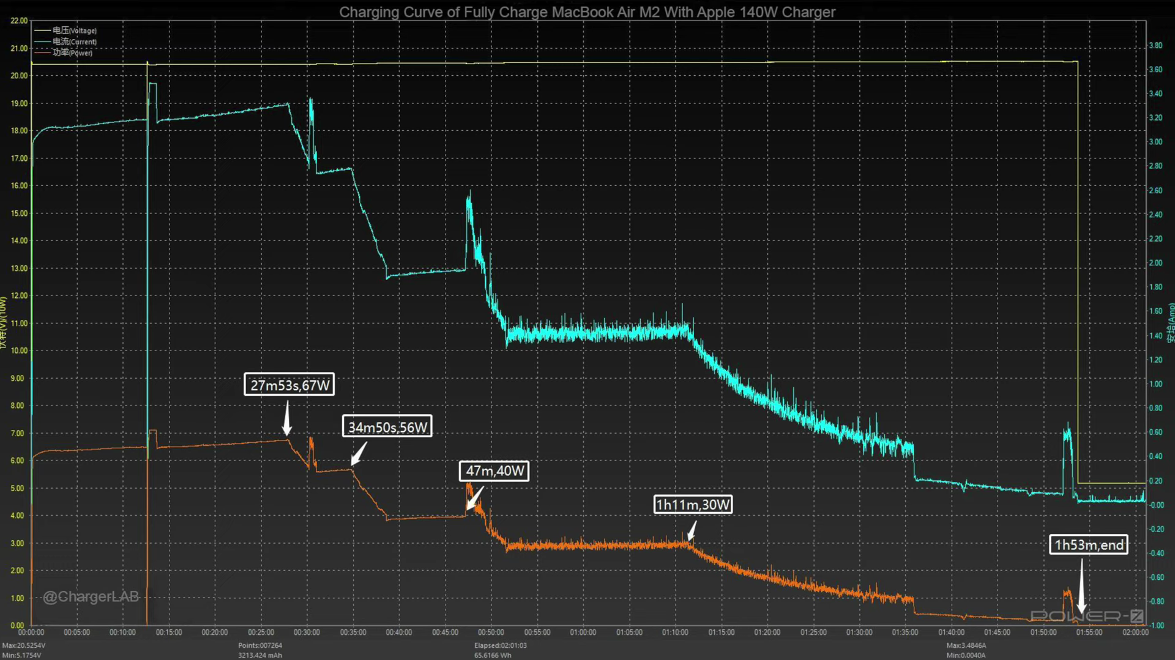The height and width of the screenshot is (660, 1175).
Task: Click the 01:40:00 time axis label
Action: tap(952, 632)
